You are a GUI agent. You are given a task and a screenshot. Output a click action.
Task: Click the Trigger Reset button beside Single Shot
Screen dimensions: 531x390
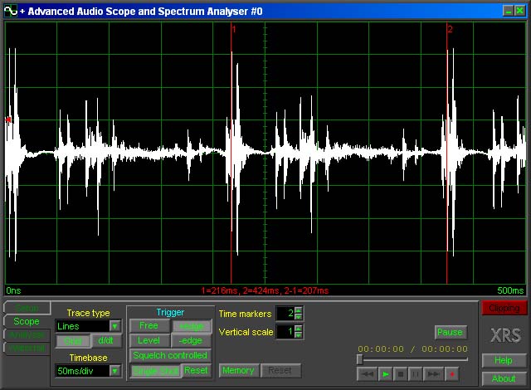(197, 370)
